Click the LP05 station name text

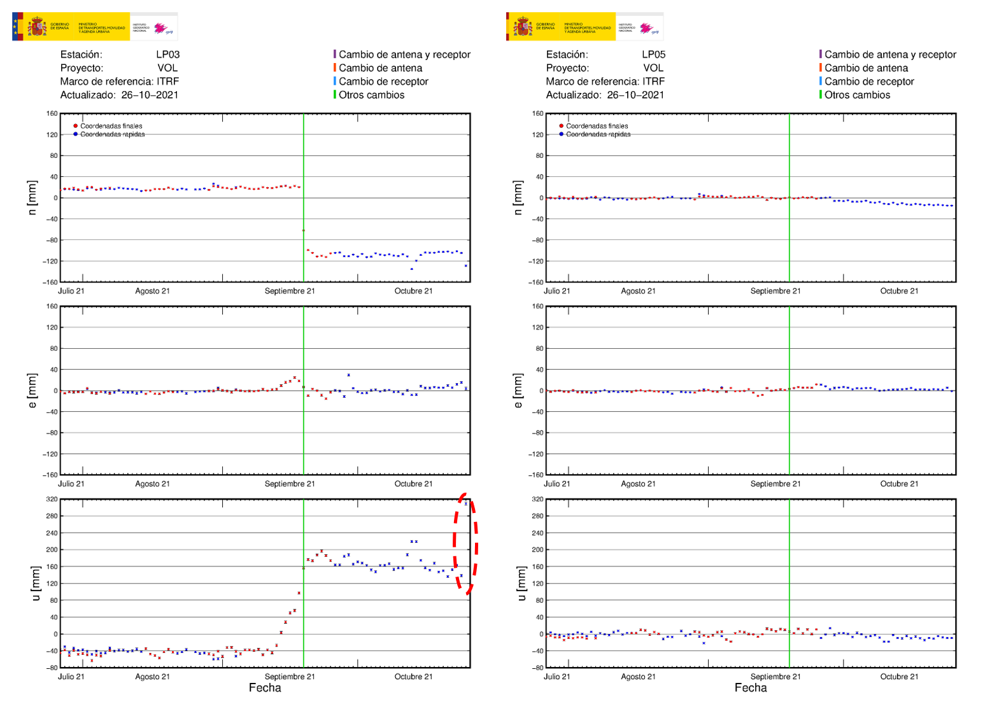click(653, 55)
